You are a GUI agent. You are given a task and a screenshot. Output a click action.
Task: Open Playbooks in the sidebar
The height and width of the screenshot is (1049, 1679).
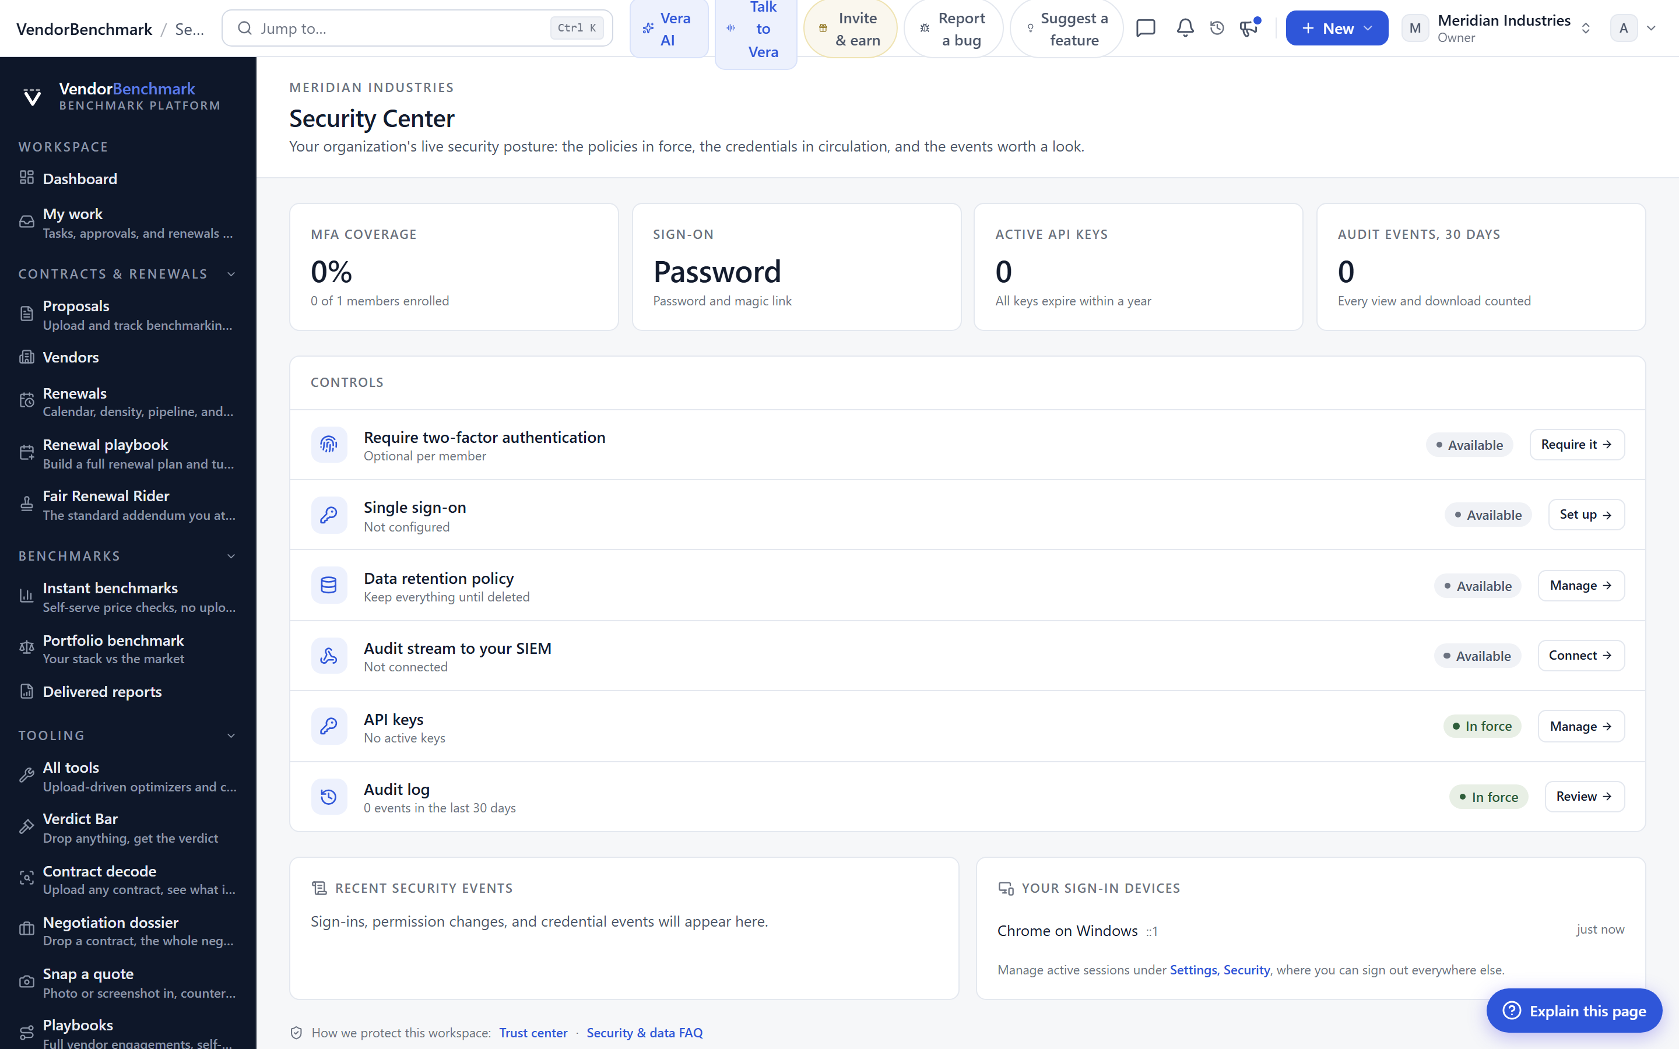(x=128, y=1033)
